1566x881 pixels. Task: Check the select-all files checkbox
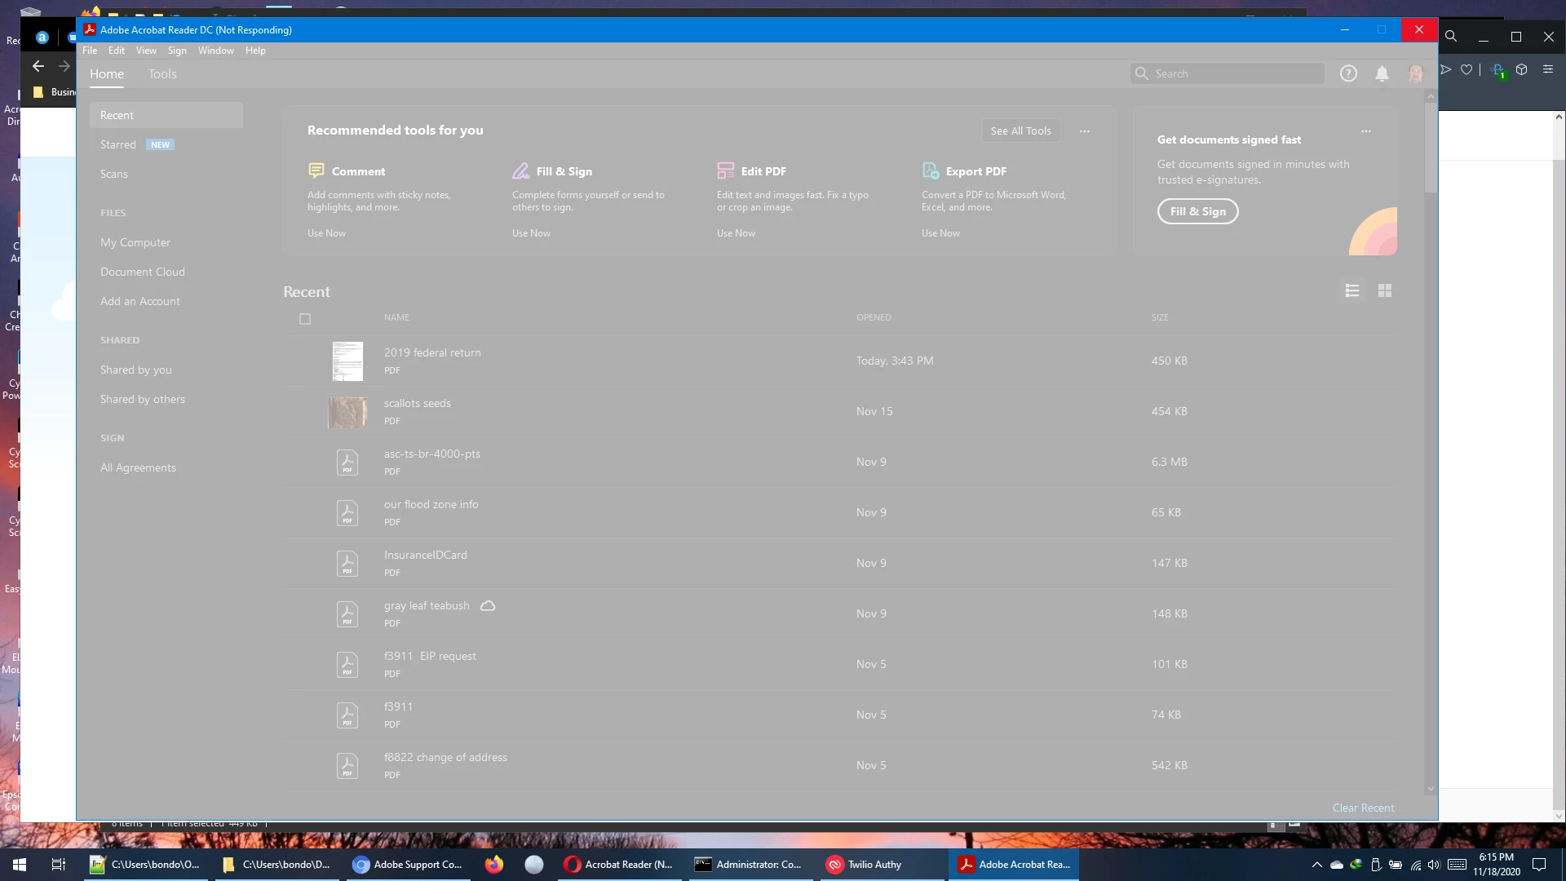click(305, 319)
